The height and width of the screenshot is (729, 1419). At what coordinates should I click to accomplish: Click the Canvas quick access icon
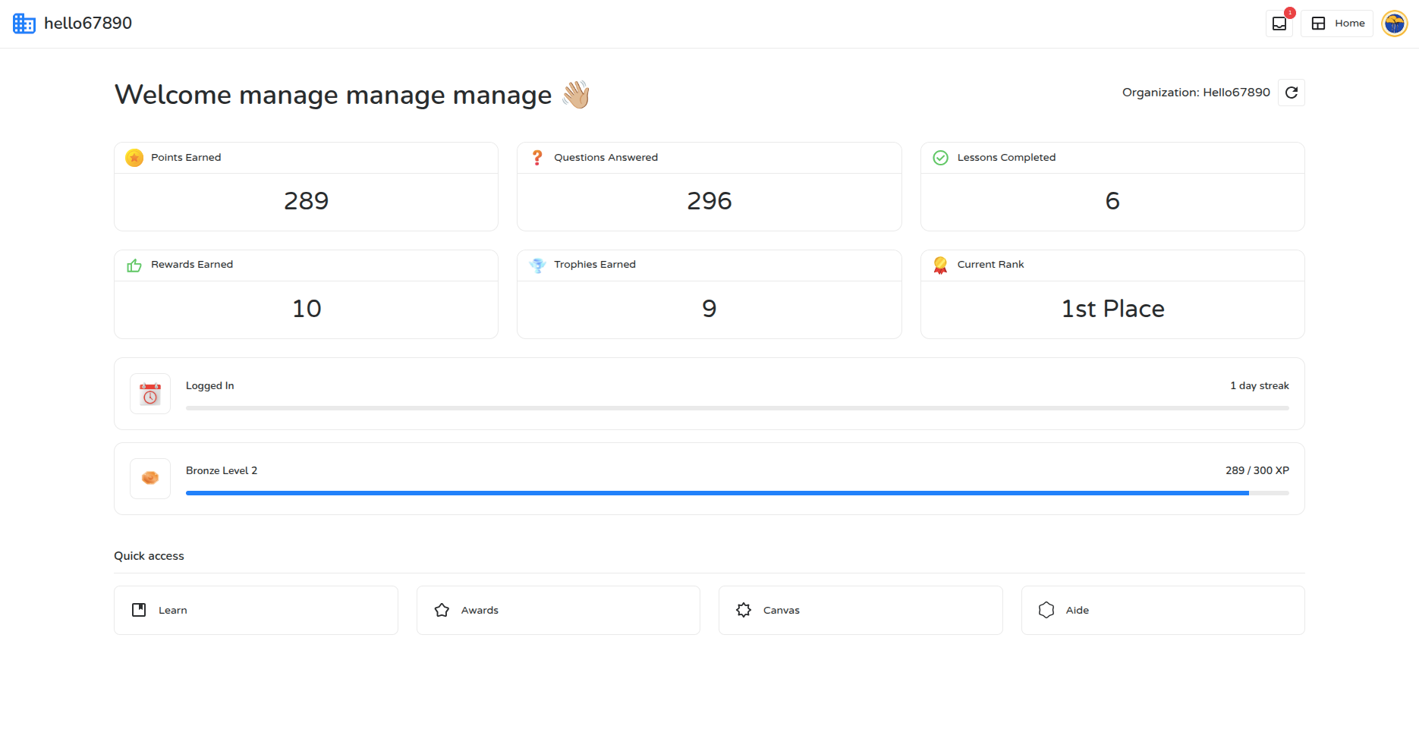[x=744, y=610]
